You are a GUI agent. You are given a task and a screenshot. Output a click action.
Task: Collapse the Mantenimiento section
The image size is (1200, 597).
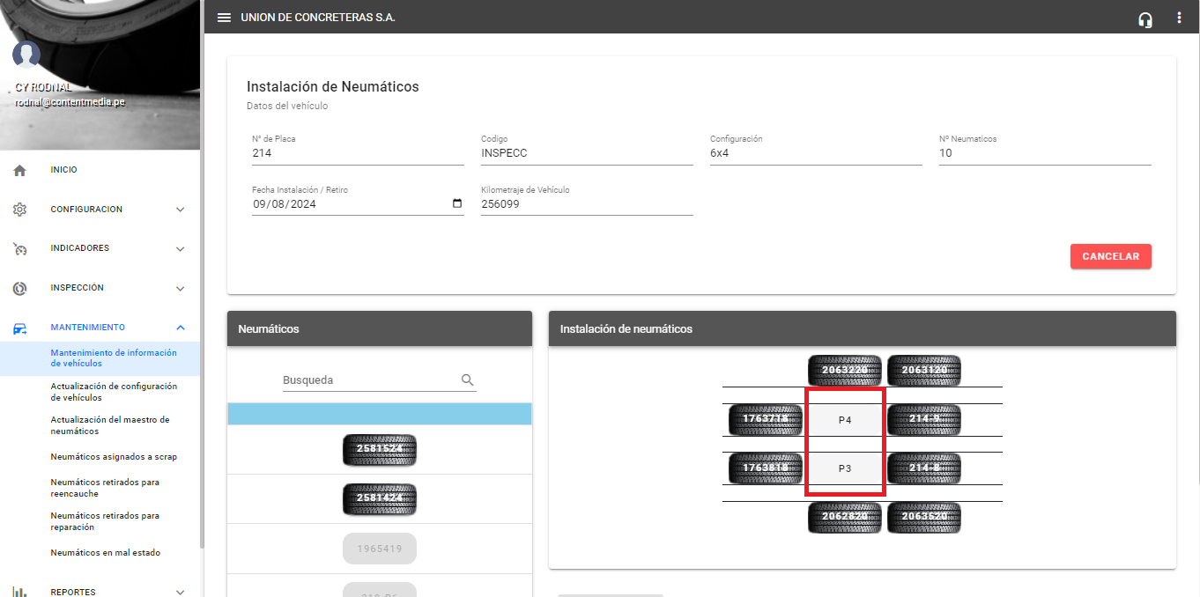pyautogui.click(x=180, y=328)
